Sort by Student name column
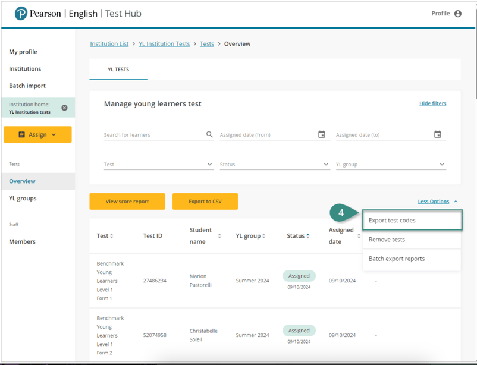This screenshot has width=477, height=365. tap(219, 236)
